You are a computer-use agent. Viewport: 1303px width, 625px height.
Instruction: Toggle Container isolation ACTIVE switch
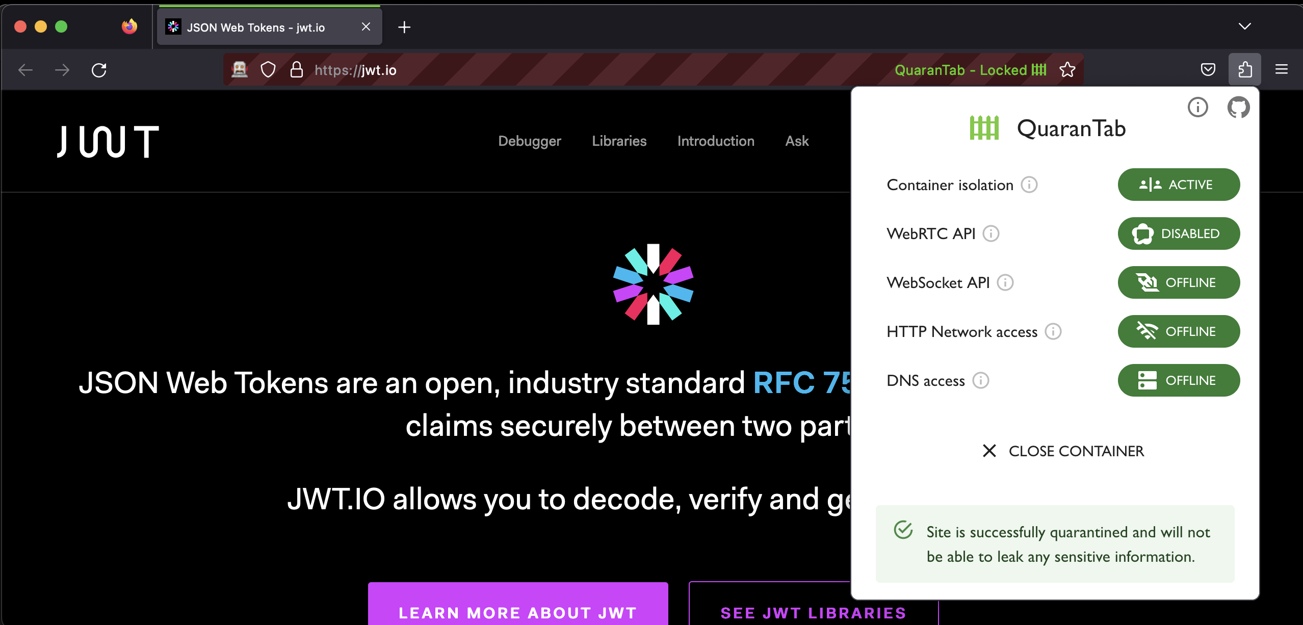pos(1178,185)
